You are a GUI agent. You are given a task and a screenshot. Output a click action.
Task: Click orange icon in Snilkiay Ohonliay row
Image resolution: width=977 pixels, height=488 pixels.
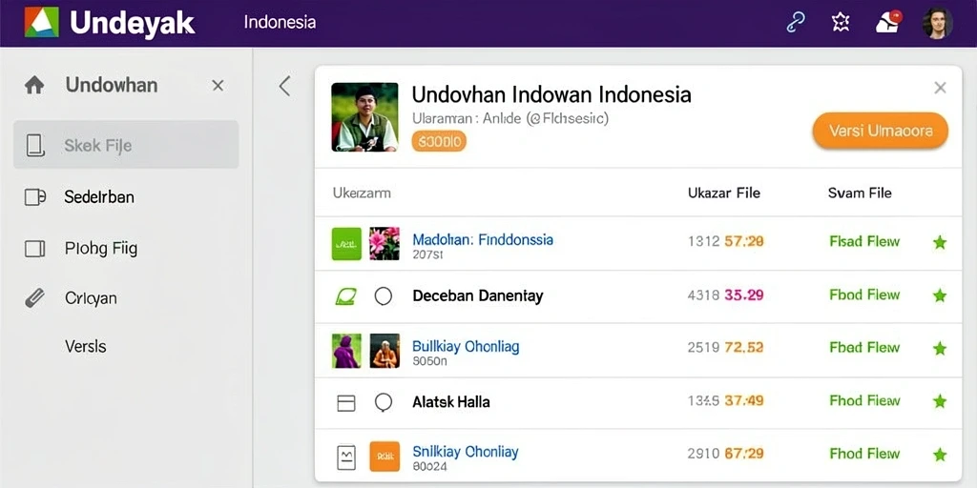(x=385, y=457)
